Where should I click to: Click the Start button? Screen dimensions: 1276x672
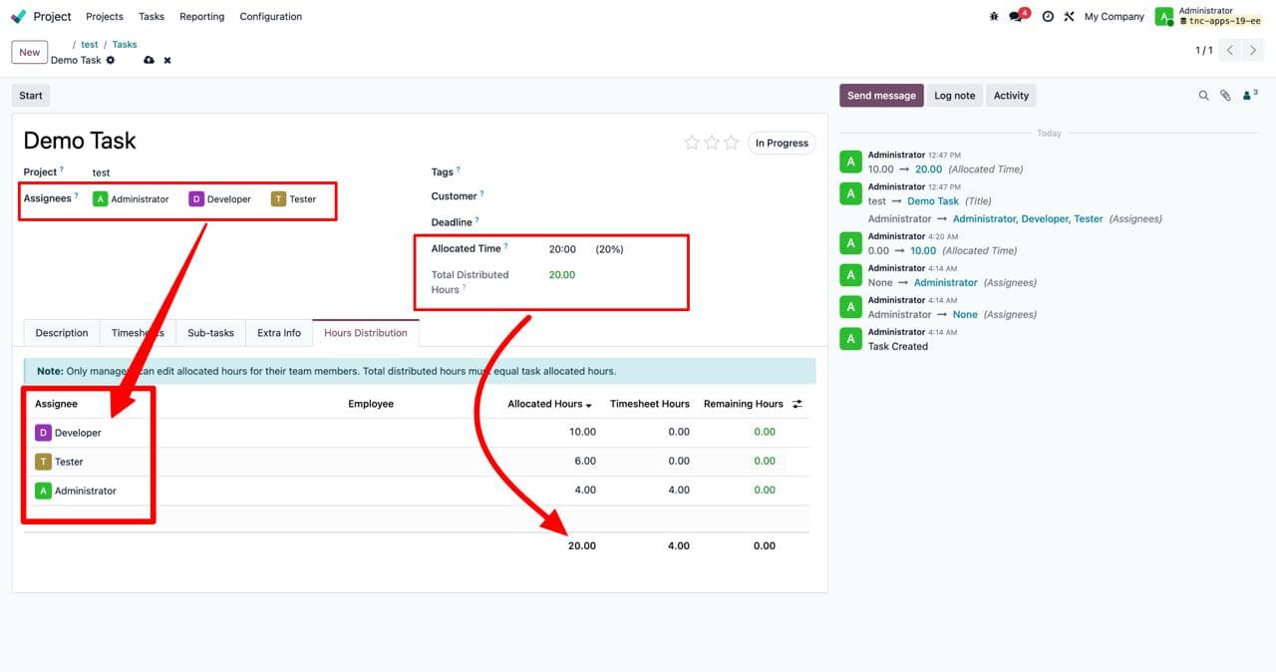coord(30,95)
